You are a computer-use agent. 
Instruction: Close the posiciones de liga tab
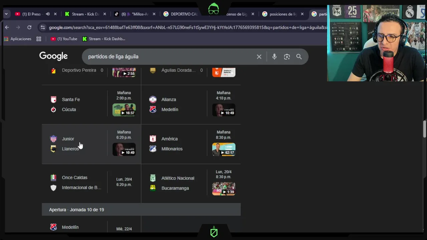tap(302, 14)
